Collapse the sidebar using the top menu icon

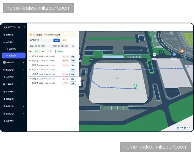point(25,27)
